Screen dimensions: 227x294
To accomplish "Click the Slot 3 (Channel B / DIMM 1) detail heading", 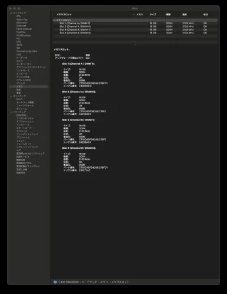I will pos(79,120).
